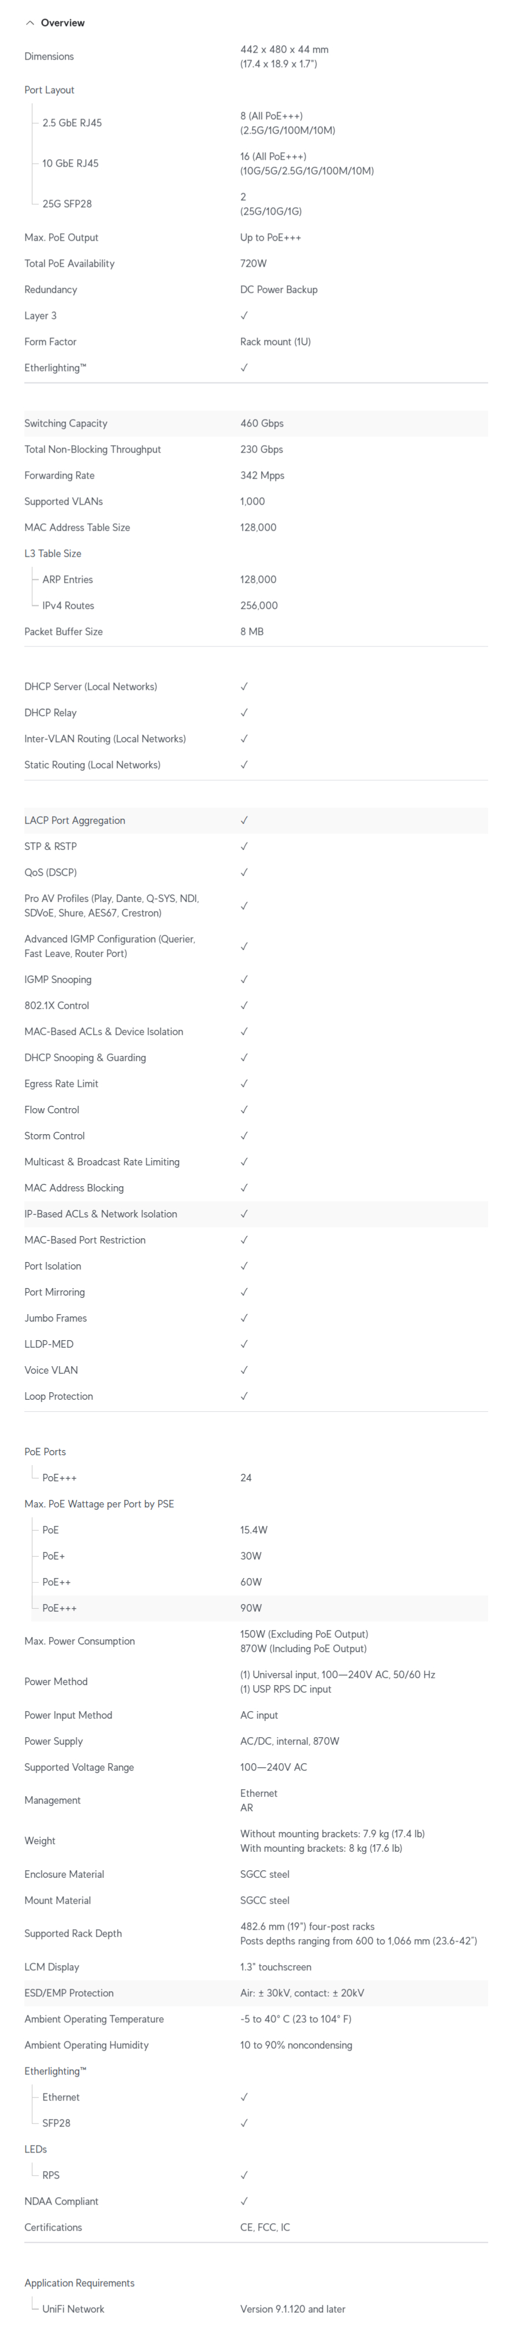The width and height of the screenshot is (506, 2347).
Task: Select the Port Layout row label
Action: (x=49, y=90)
